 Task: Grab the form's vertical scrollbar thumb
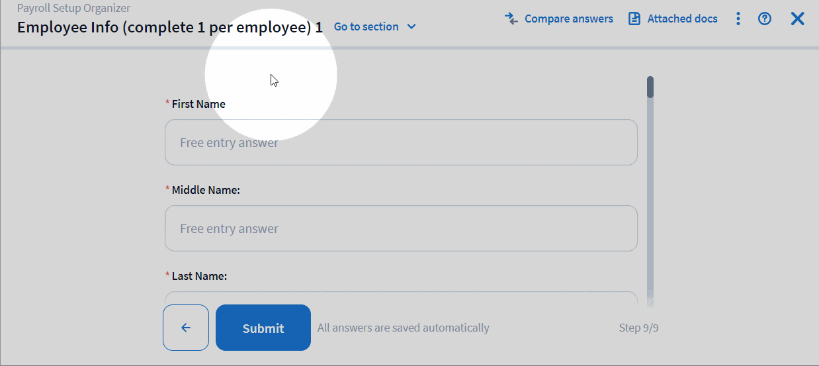click(650, 87)
